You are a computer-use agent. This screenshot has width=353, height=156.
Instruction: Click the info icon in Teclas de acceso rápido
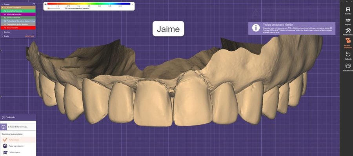point(256,28)
